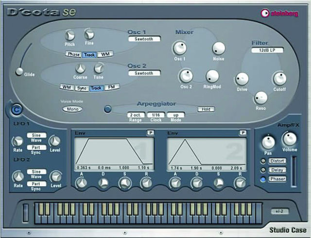This screenshot has width=311, height=238.
Task: Toggle the Osc 2 Sync button
Action: coord(82,88)
